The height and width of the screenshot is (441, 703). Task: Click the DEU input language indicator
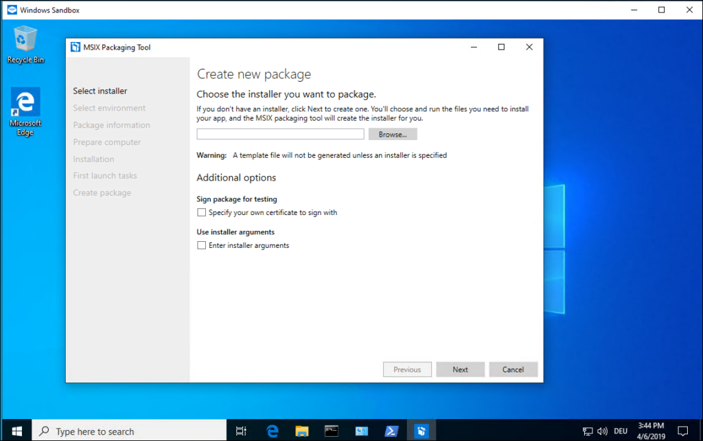click(621, 431)
